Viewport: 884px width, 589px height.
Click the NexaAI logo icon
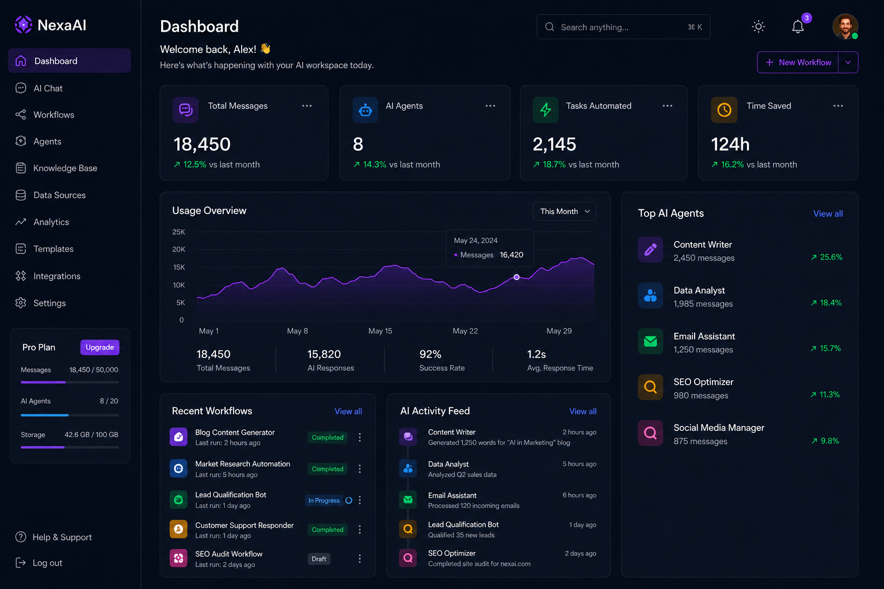(24, 25)
